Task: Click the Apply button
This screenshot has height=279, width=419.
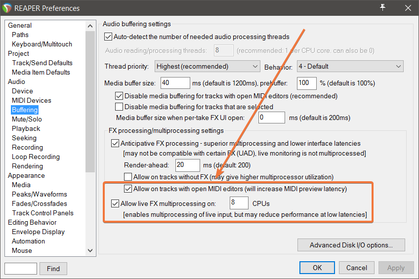Action: 396,268
